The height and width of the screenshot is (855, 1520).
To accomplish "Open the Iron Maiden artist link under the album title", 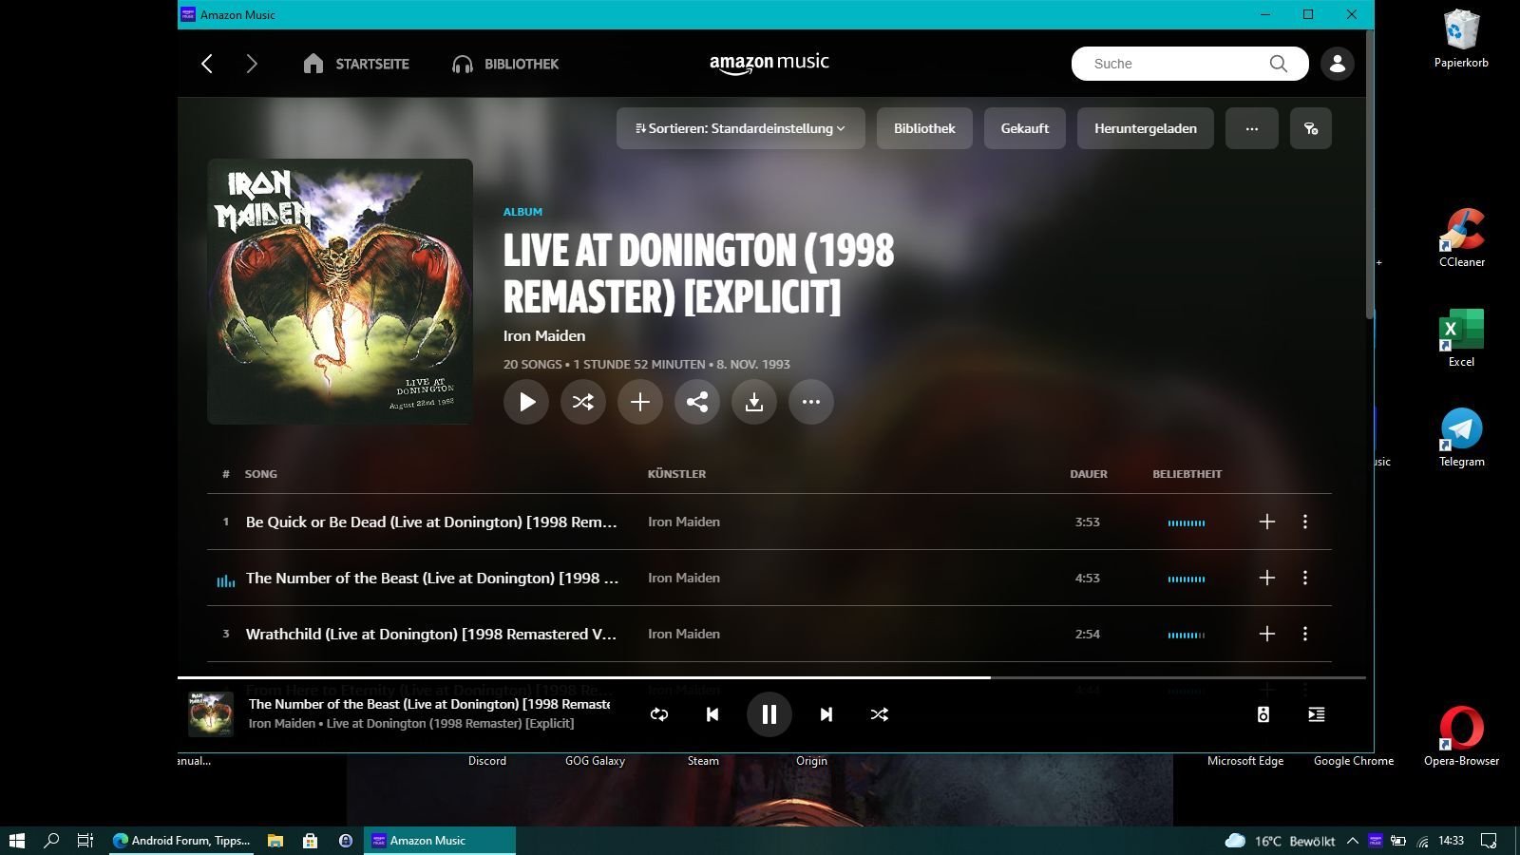I will (544, 335).
